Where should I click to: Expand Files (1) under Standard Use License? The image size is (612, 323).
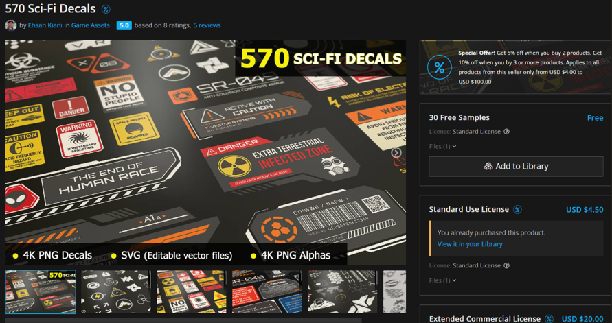(442, 280)
